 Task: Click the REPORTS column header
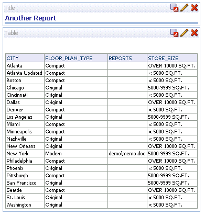(x=127, y=58)
